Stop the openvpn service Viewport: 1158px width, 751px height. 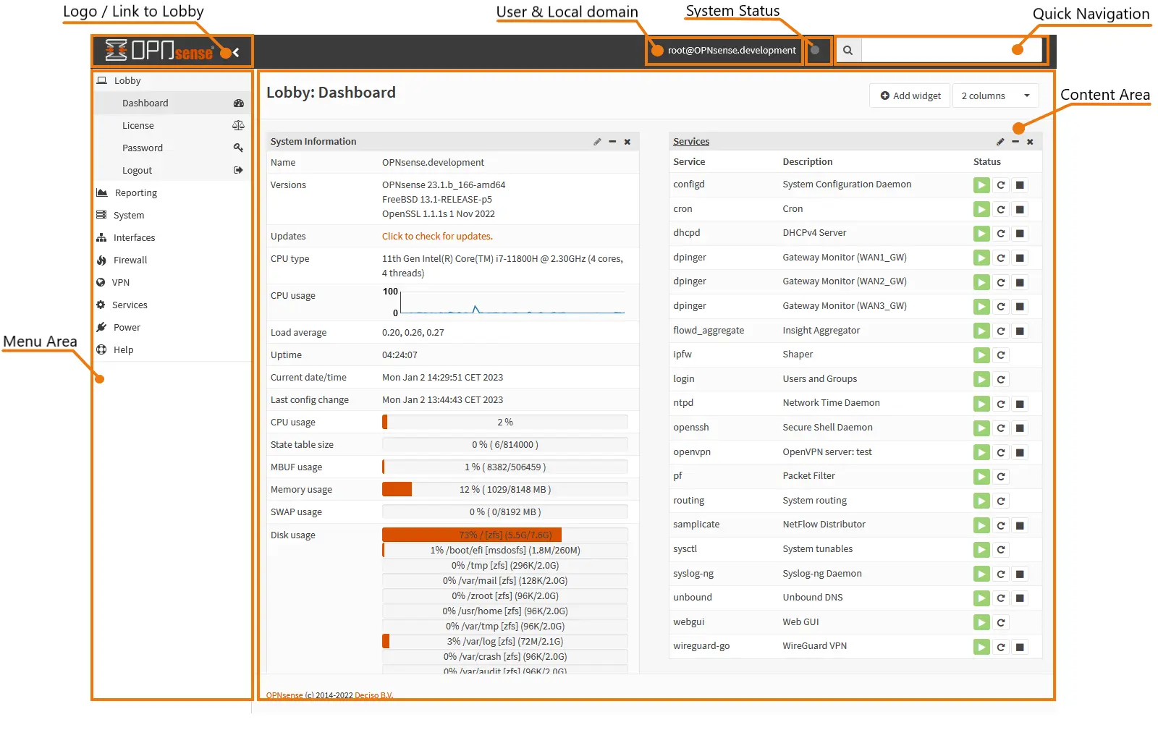click(x=1020, y=453)
